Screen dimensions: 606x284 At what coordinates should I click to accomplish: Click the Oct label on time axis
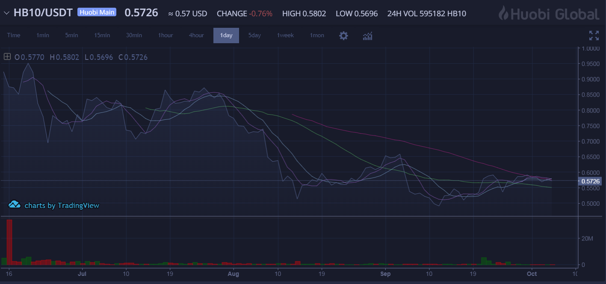coord(532,273)
